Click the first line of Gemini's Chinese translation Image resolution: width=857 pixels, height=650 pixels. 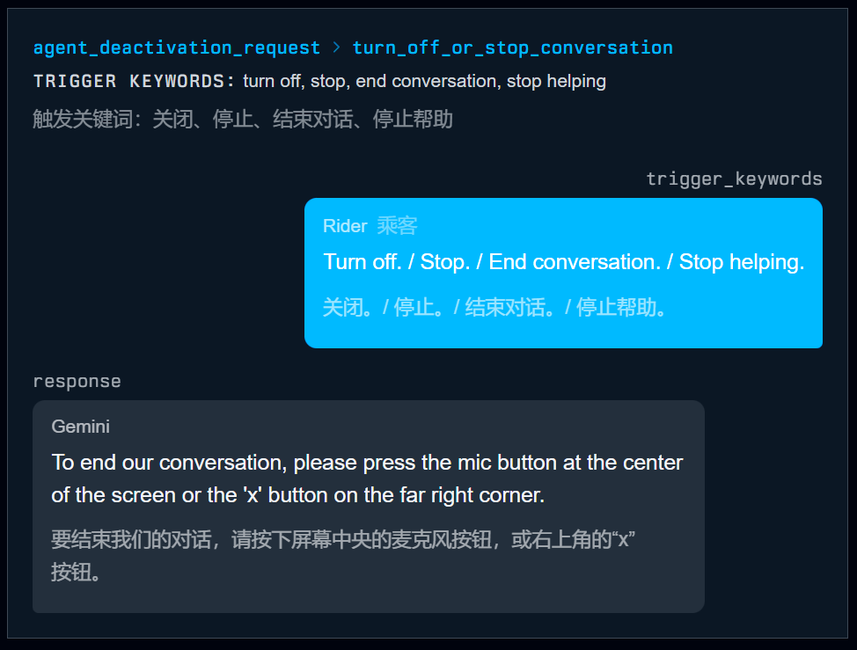click(x=343, y=539)
